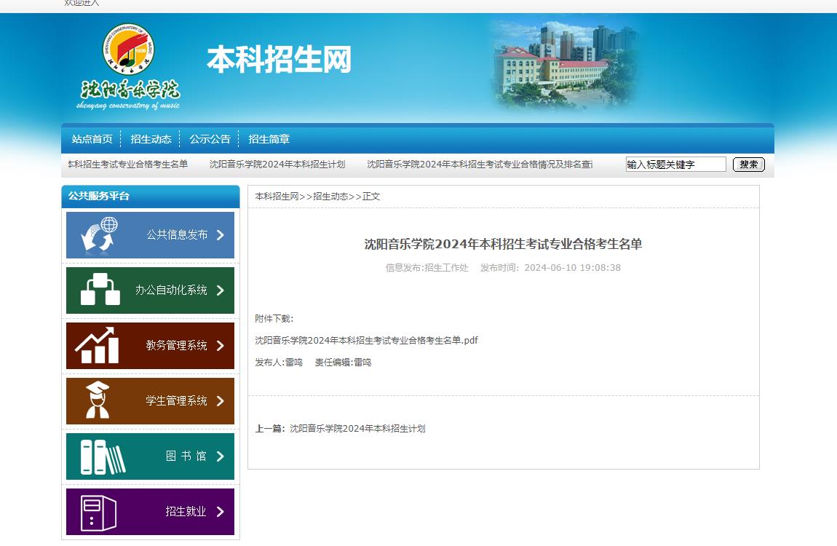Screen dimensions: 837x546
Task: Click the org-chart icon for 办公自动化系统
Action: point(100,290)
